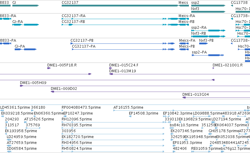
Task: Select the Meics gene label
Action: 183,3
